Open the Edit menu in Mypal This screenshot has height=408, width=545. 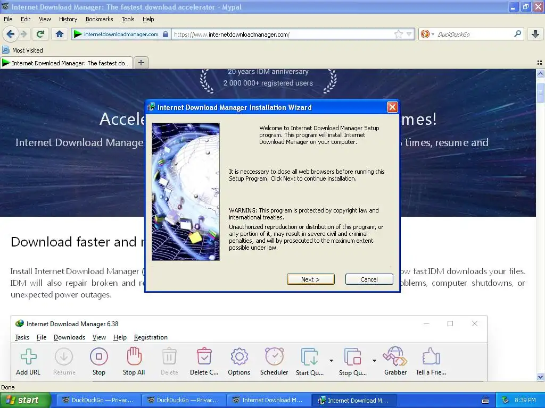click(x=26, y=19)
